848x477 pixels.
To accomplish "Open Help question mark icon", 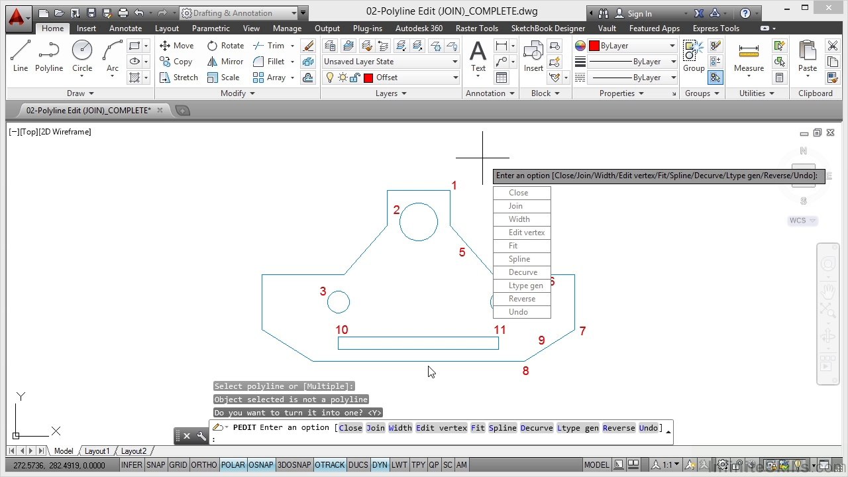I will [x=745, y=13].
